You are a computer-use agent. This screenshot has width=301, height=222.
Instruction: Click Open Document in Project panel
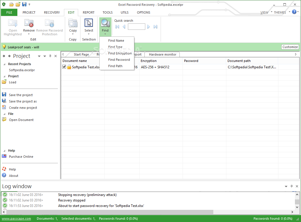click(x=21, y=120)
